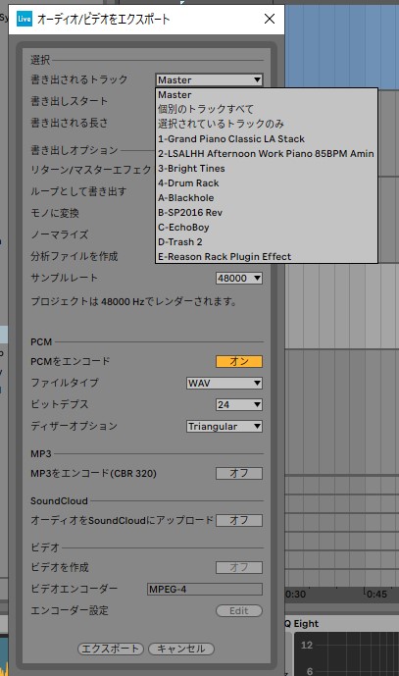Click the text プロジェクトは 48000 Hzでレンダーされます
This screenshot has height=676, width=399.
point(133,301)
